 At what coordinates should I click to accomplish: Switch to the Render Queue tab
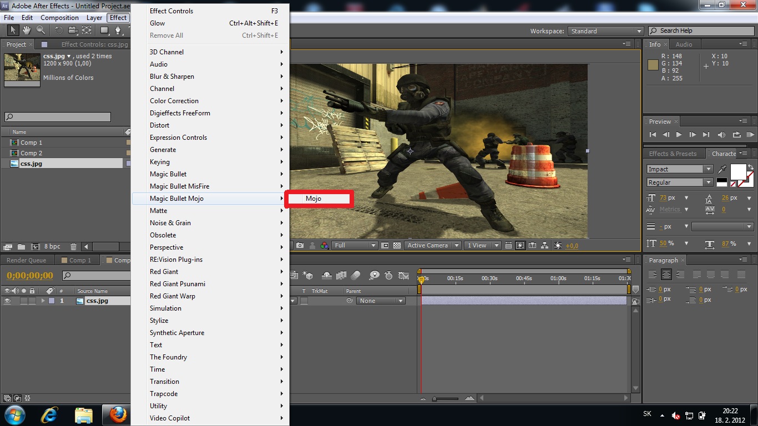point(26,260)
